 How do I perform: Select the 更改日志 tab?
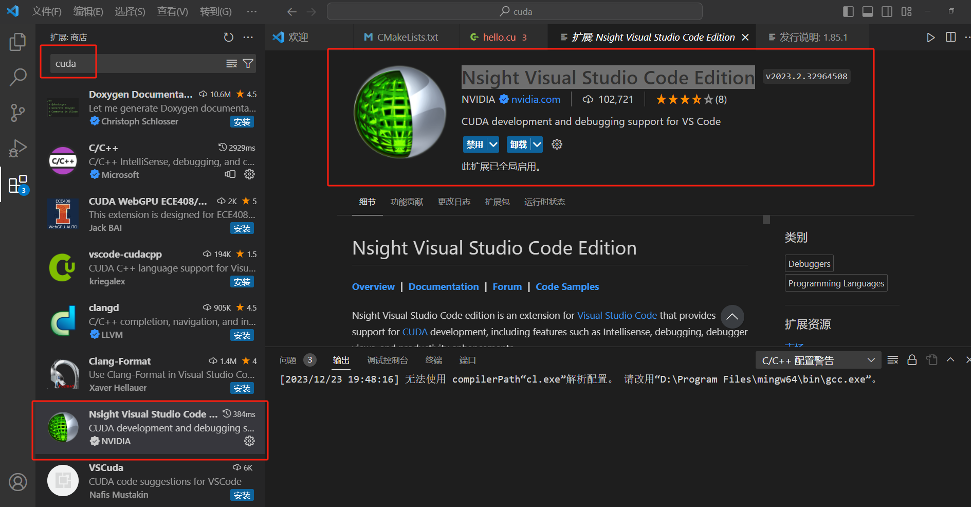click(x=454, y=202)
